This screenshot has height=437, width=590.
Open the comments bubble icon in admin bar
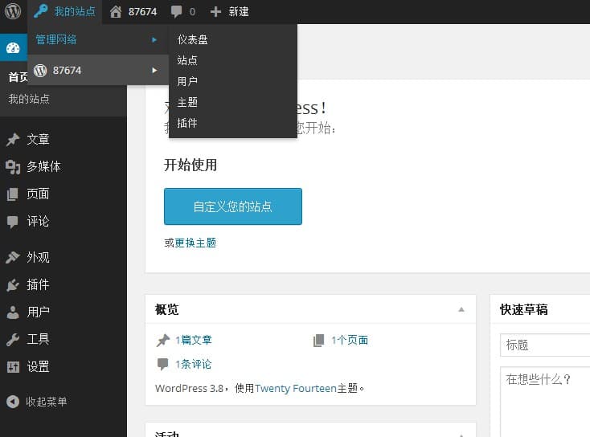177,12
